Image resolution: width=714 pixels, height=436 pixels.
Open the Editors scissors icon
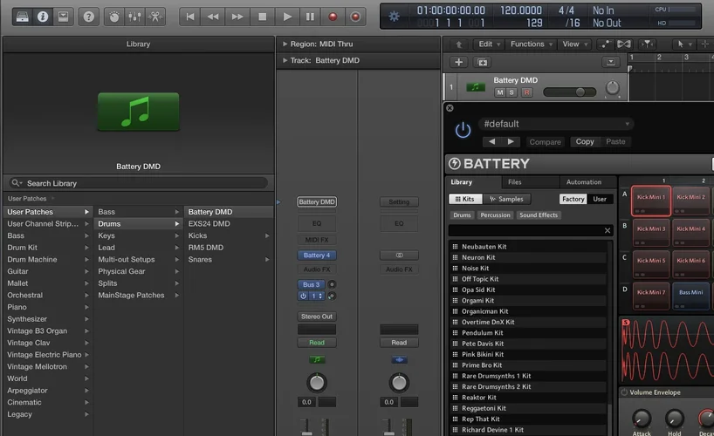tap(155, 16)
